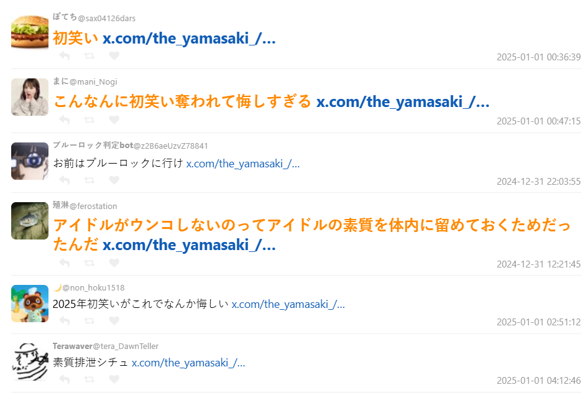This screenshot has height=400, width=588.
Task: Retweet the tweet by @ferostation
Action: click(x=90, y=263)
